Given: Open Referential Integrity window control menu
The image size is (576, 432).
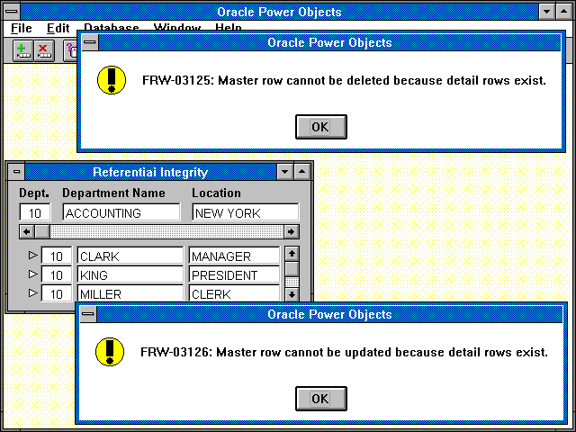Looking at the screenshot, I should (16, 172).
